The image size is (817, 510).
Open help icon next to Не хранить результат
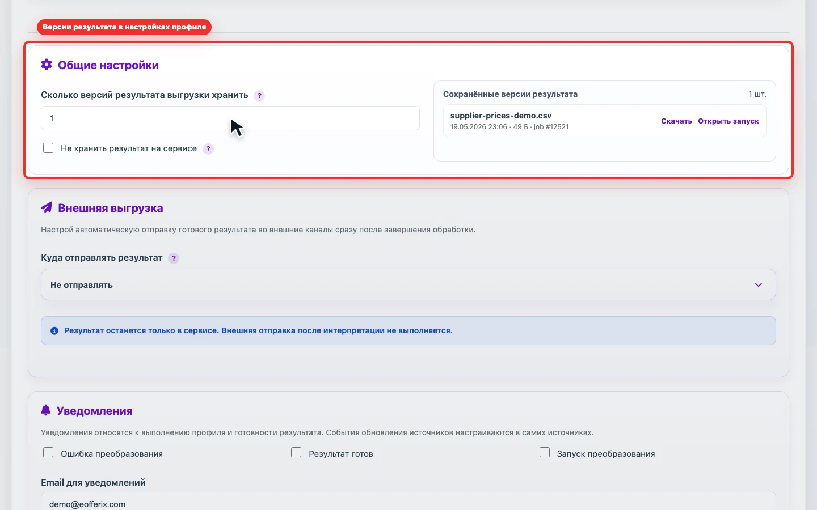point(208,149)
